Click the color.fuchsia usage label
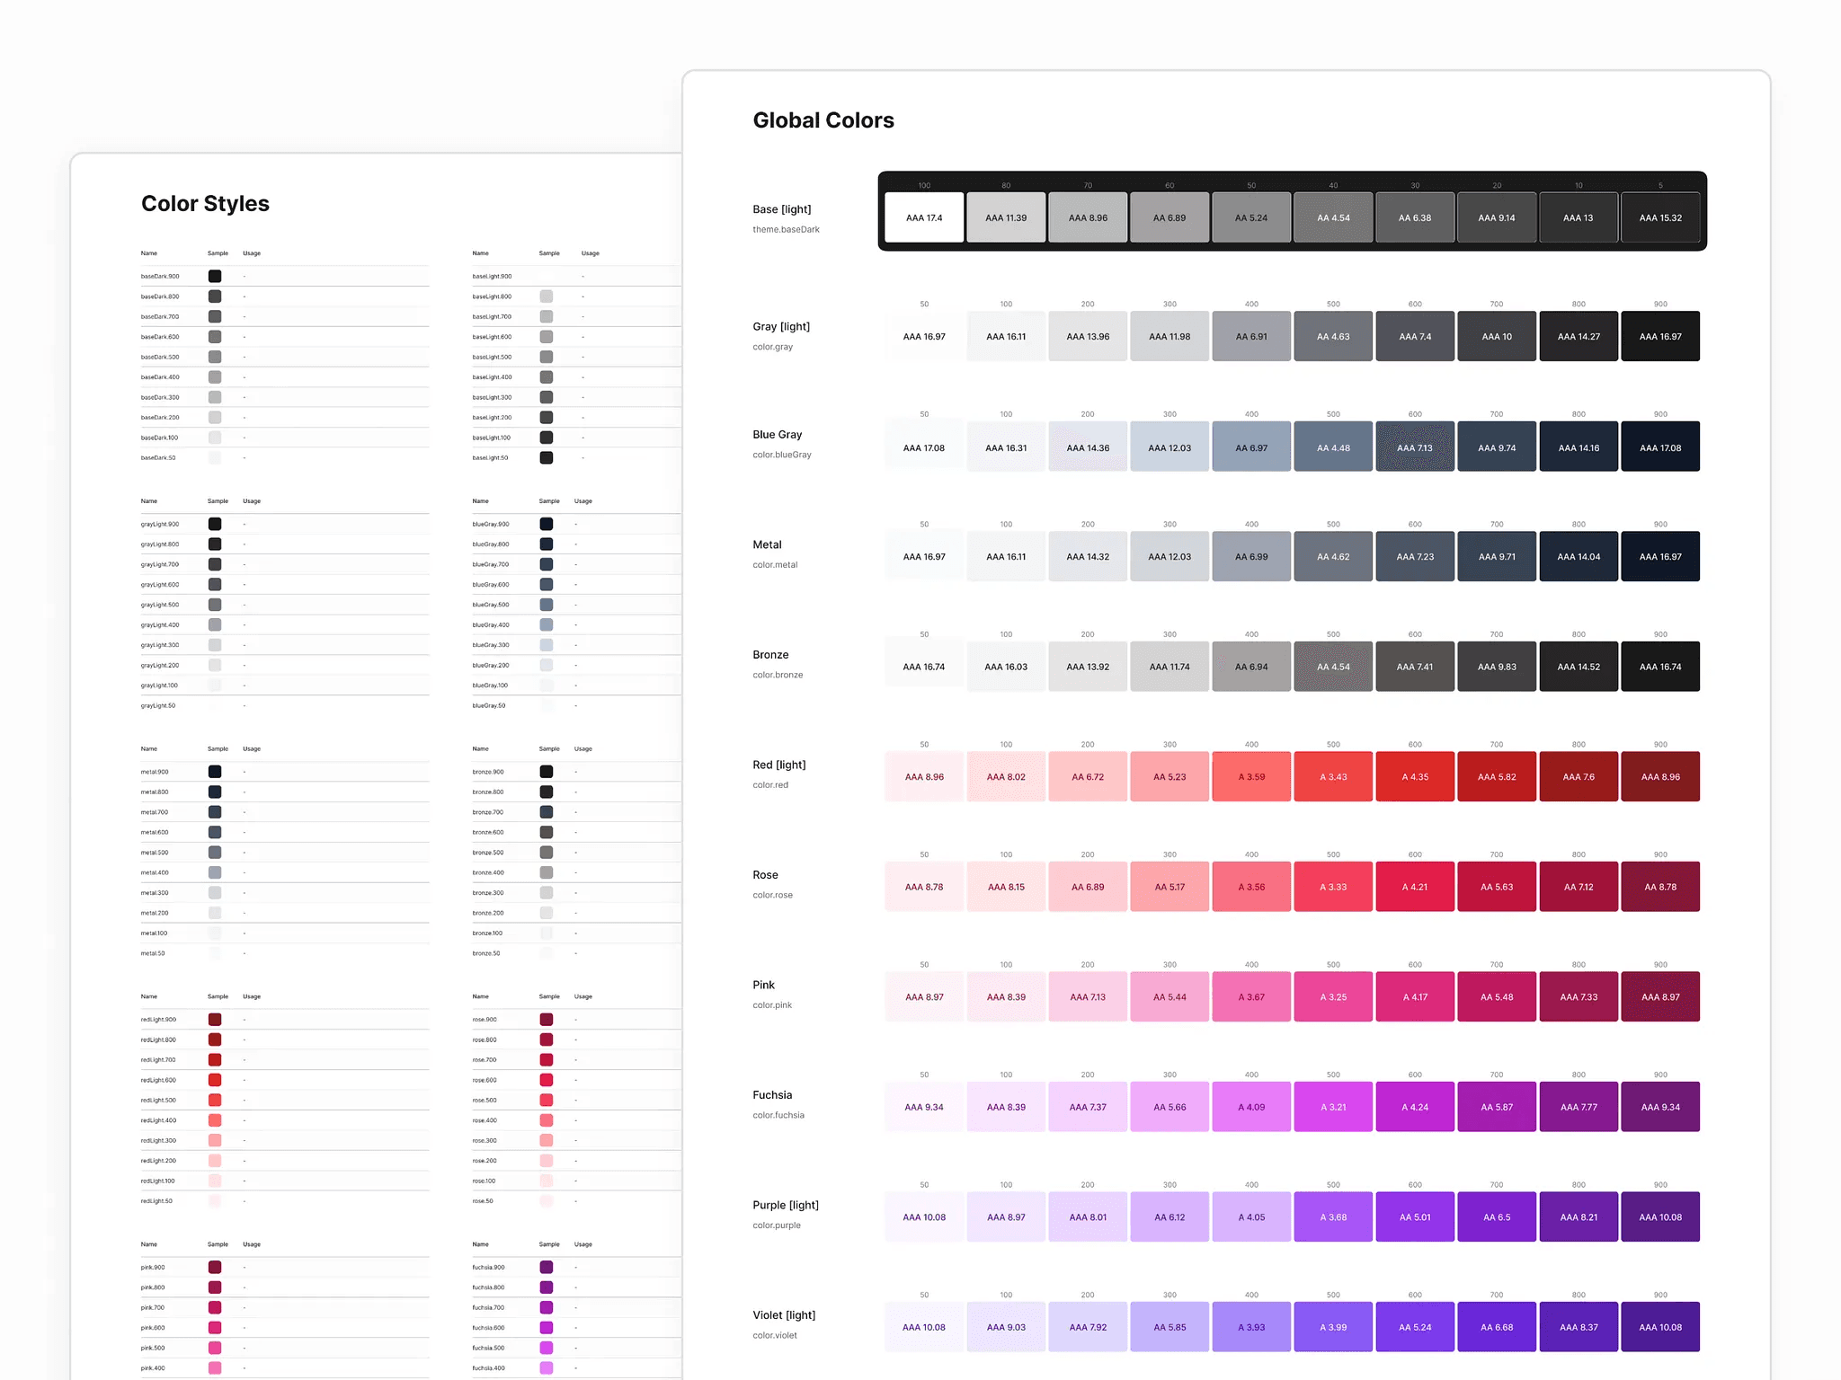The width and height of the screenshot is (1841, 1380). pos(778,1114)
